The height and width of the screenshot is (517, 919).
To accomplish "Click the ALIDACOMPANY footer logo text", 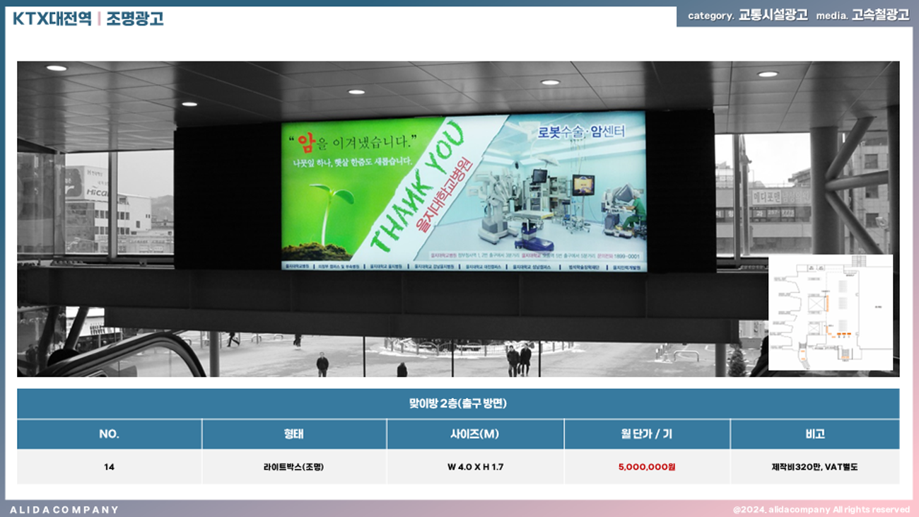I will pos(64,509).
